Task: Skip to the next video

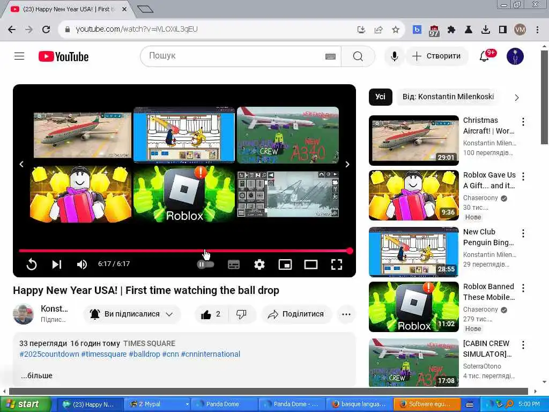Action: point(57,264)
